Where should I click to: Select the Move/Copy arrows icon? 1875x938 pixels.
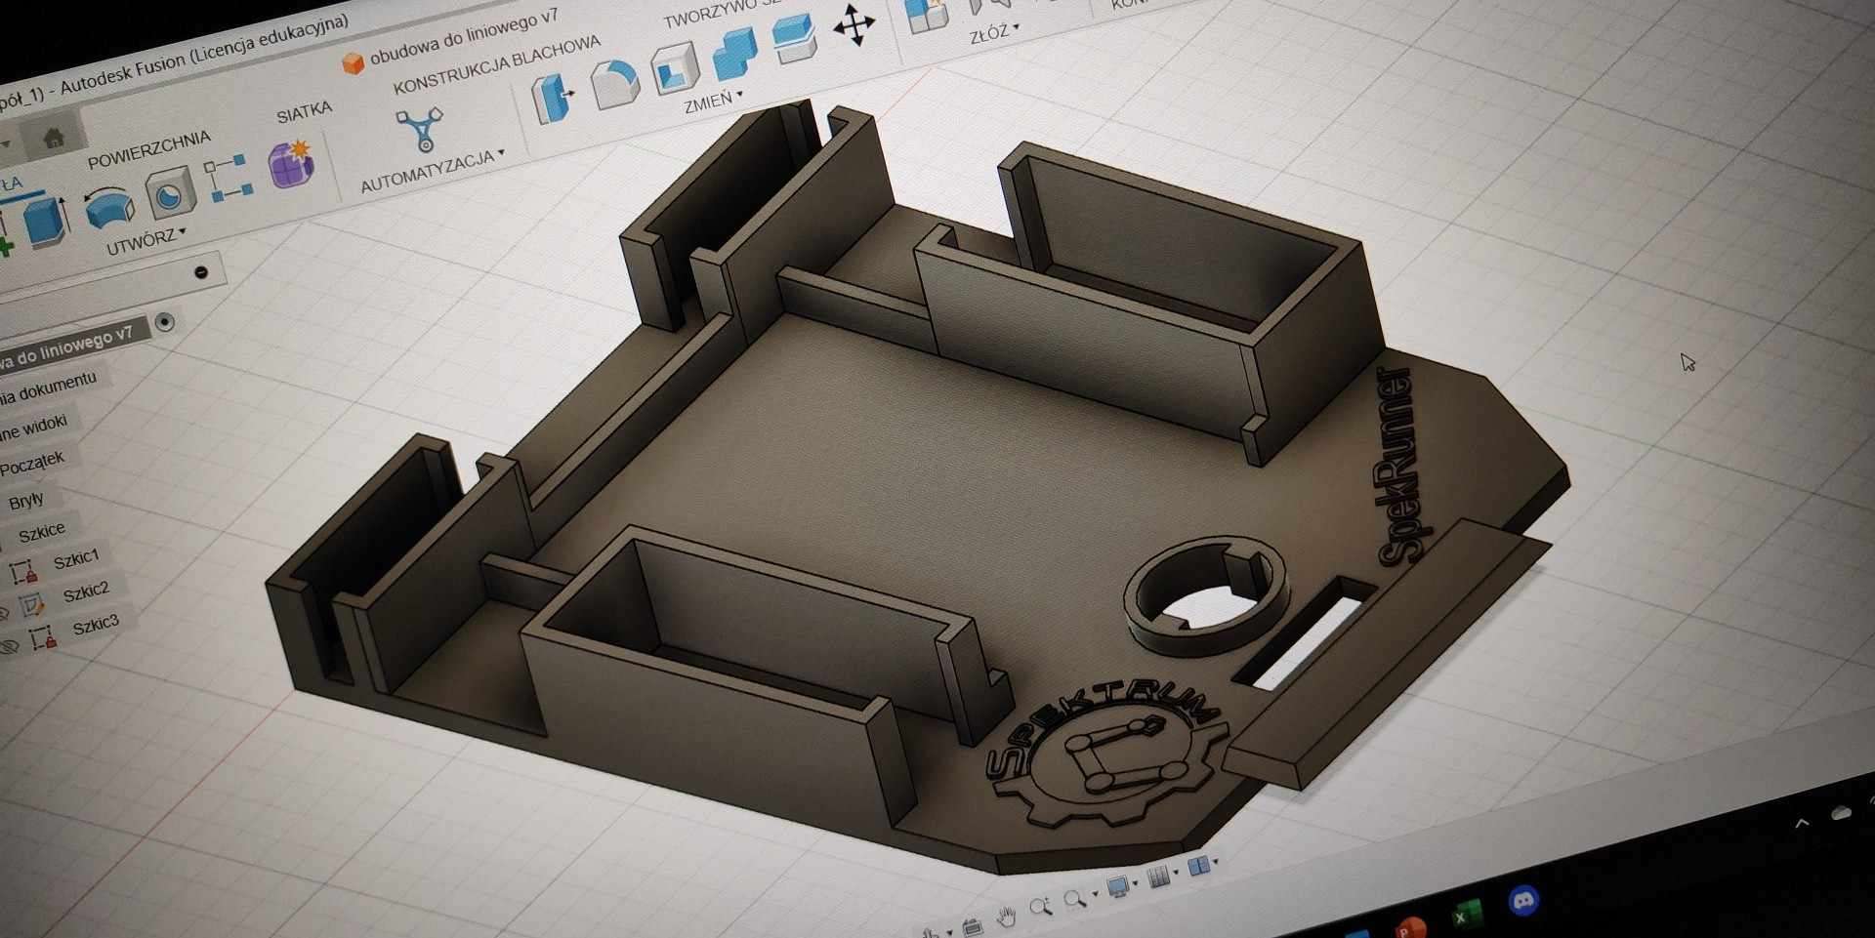854,26
